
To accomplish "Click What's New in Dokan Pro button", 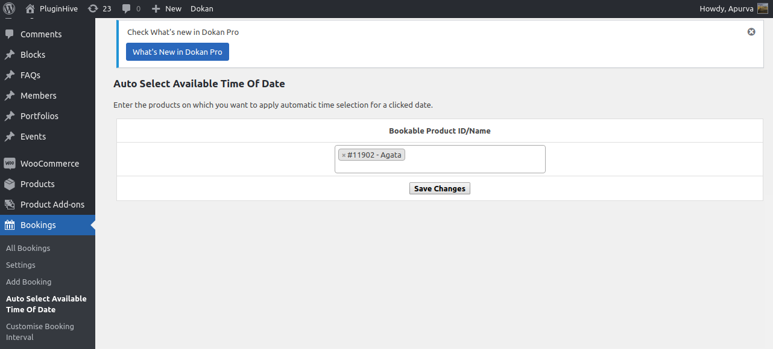I will click(177, 52).
